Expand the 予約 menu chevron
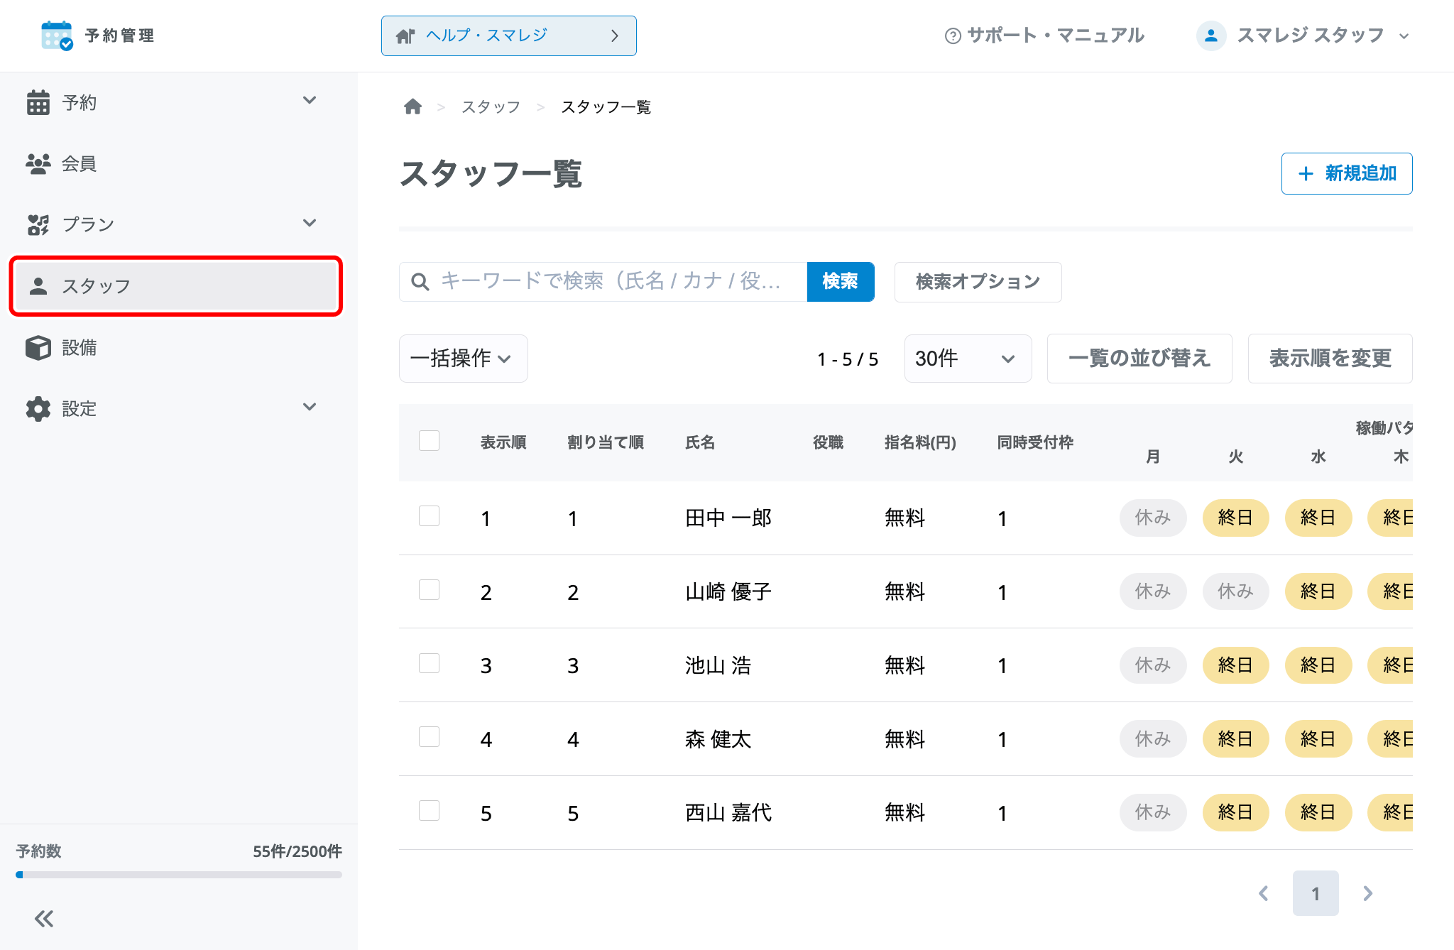Viewport: 1454px width, 950px height. point(310,100)
